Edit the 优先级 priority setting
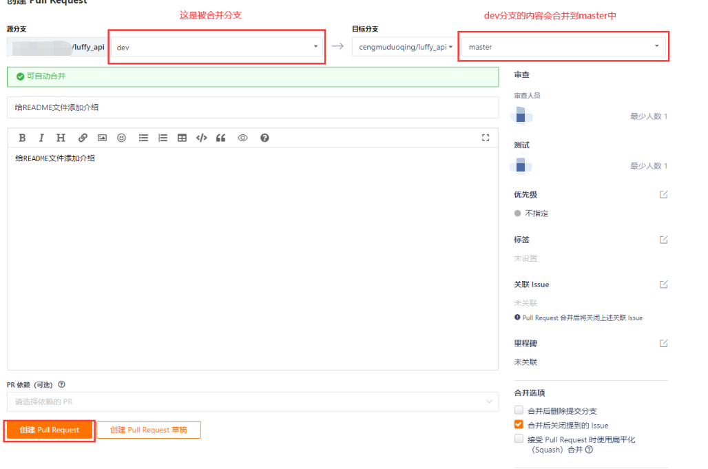 (x=663, y=194)
